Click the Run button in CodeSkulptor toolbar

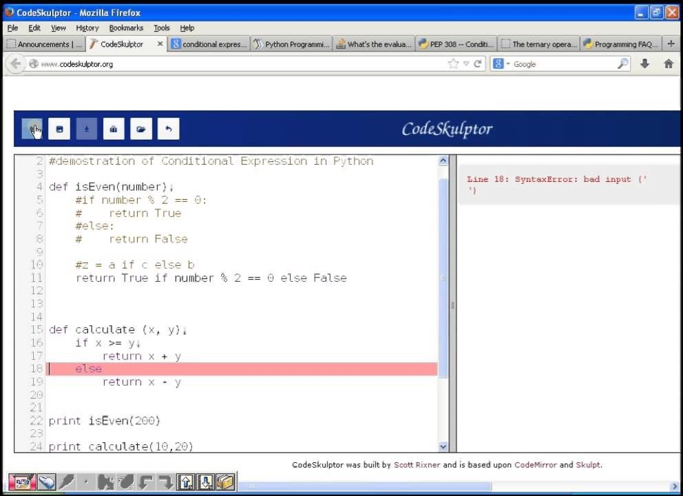click(32, 129)
